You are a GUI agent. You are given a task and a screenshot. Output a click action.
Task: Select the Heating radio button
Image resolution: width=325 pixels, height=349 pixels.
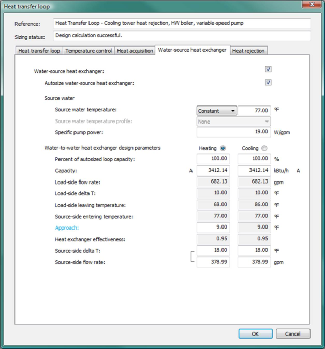223,148
